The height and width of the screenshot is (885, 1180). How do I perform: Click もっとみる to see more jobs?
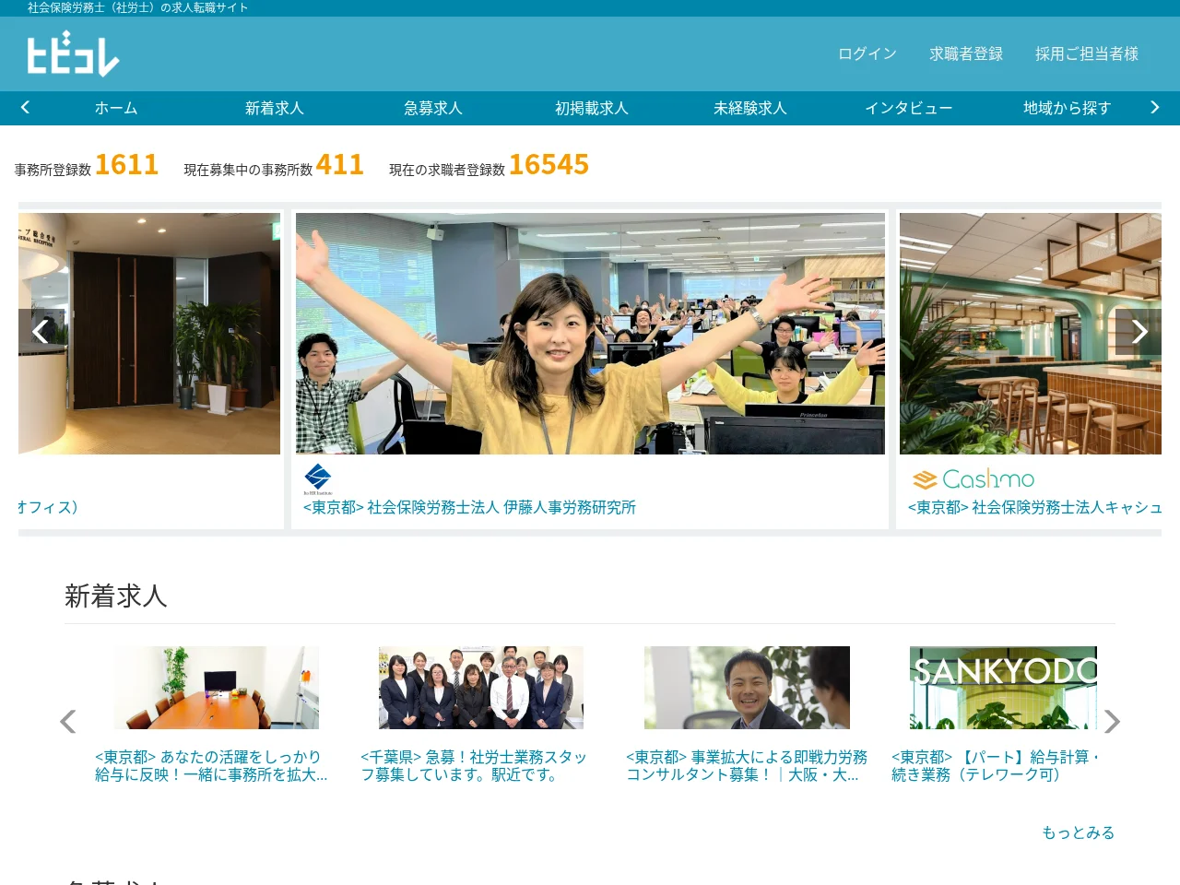coord(1079,832)
